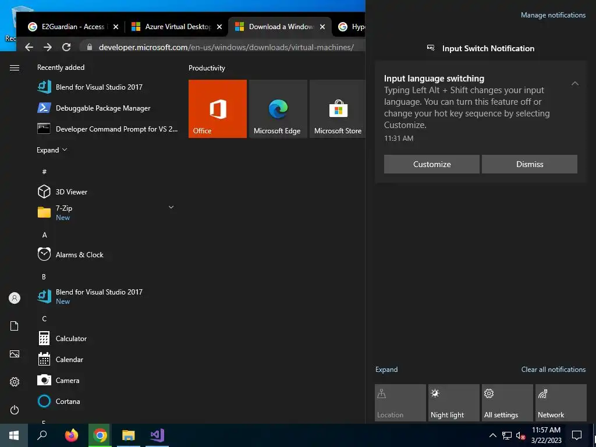Click the letter C section header
The width and height of the screenshot is (596, 447).
point(44,318)
